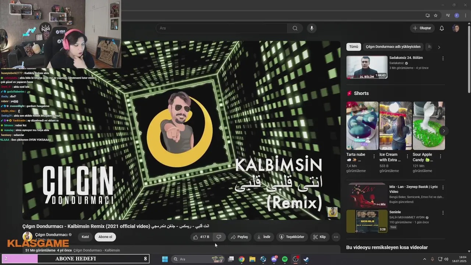471x265 pixels.
Task: Open the Sadakatsiz 24. Bölüm title link
Action: (406, 58)
